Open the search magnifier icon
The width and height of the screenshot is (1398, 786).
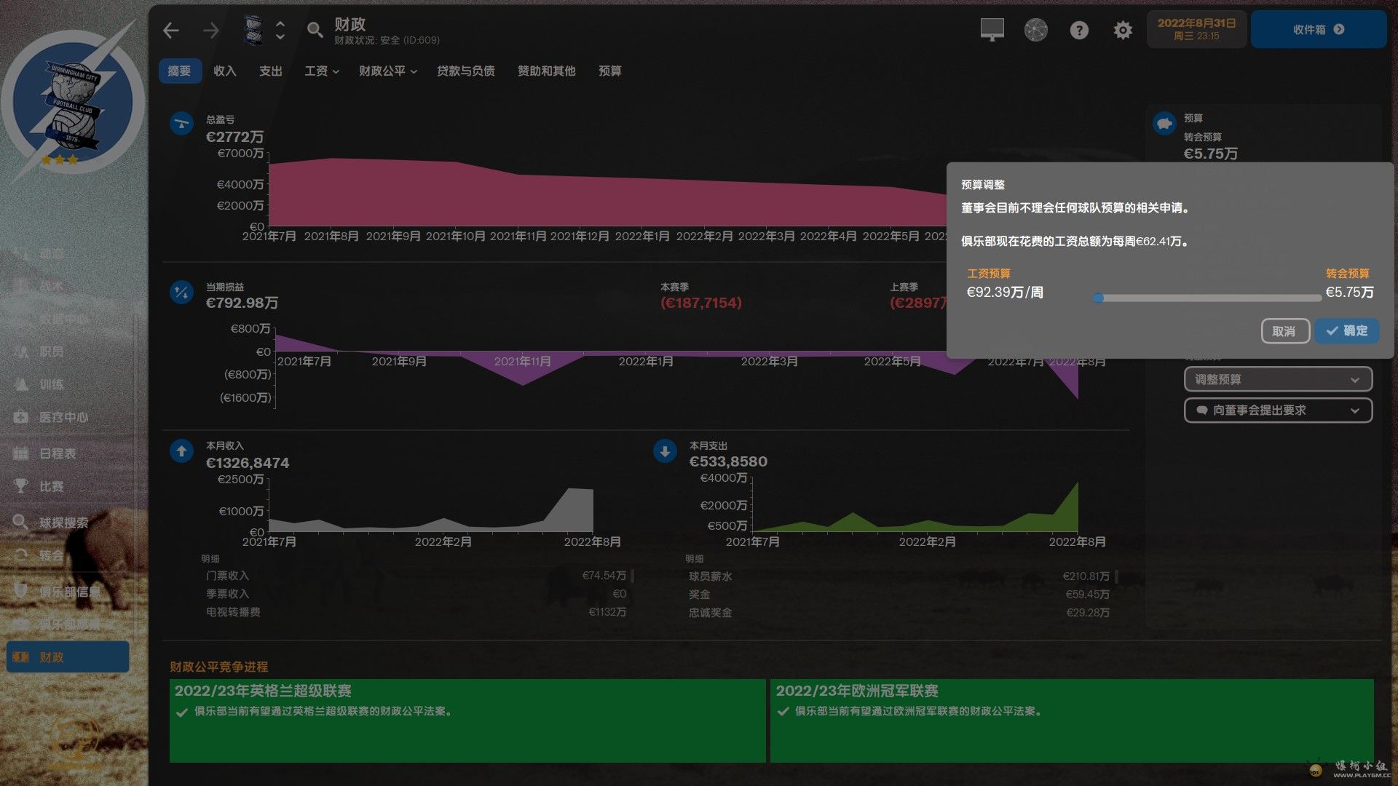315,30
